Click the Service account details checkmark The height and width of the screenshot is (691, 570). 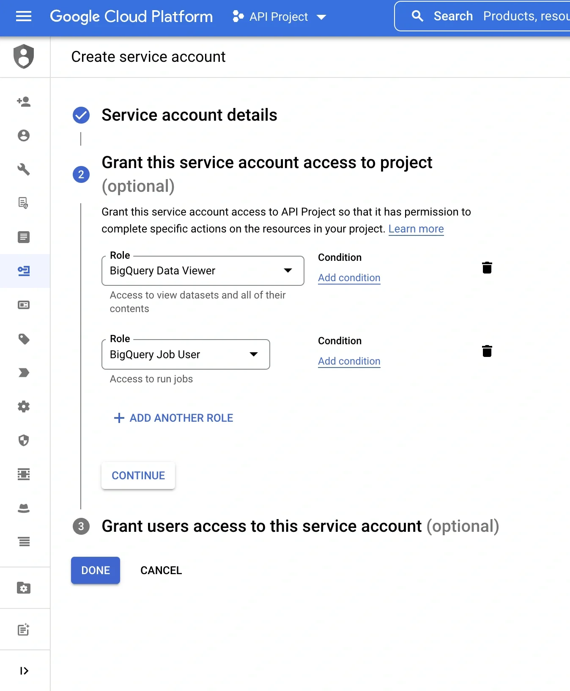click(x=81, y=115)
